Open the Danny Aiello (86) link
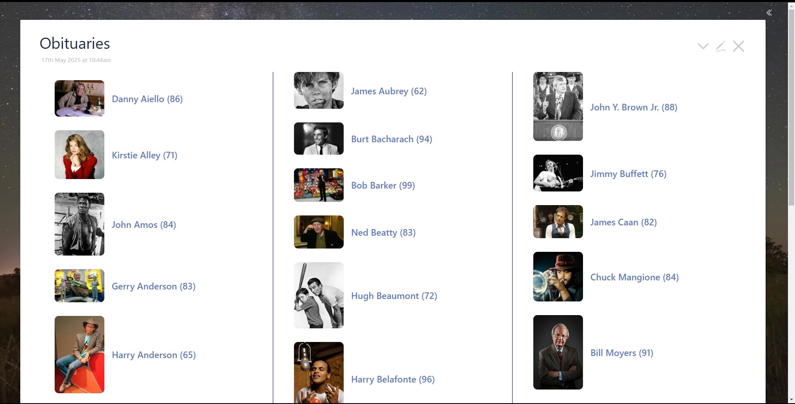Screen dimensions: 795x404 click(x=147, y=99)
